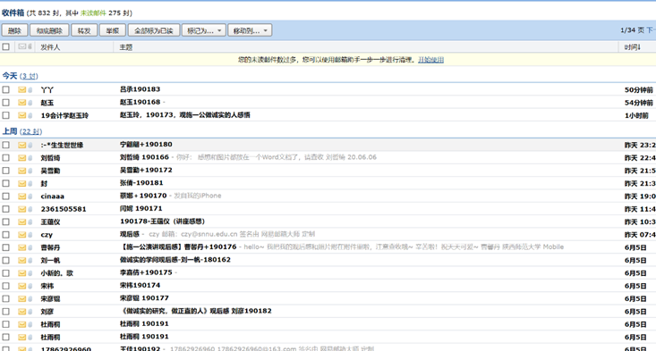Click sender name cinaaa
Image resolution: width=656 pixels, height=351 pixels.
[x=52, y=196]
